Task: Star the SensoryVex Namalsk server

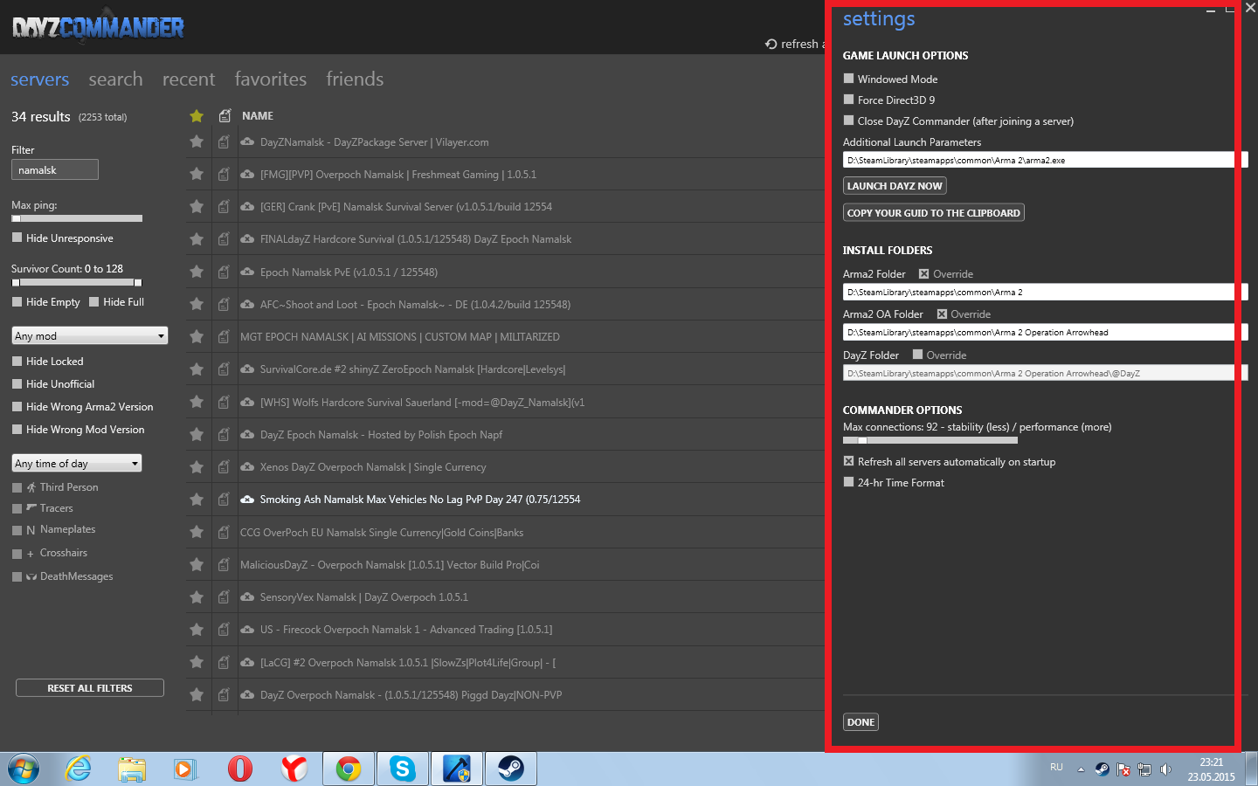Action: pyautogui.click(x=197, y=597)
